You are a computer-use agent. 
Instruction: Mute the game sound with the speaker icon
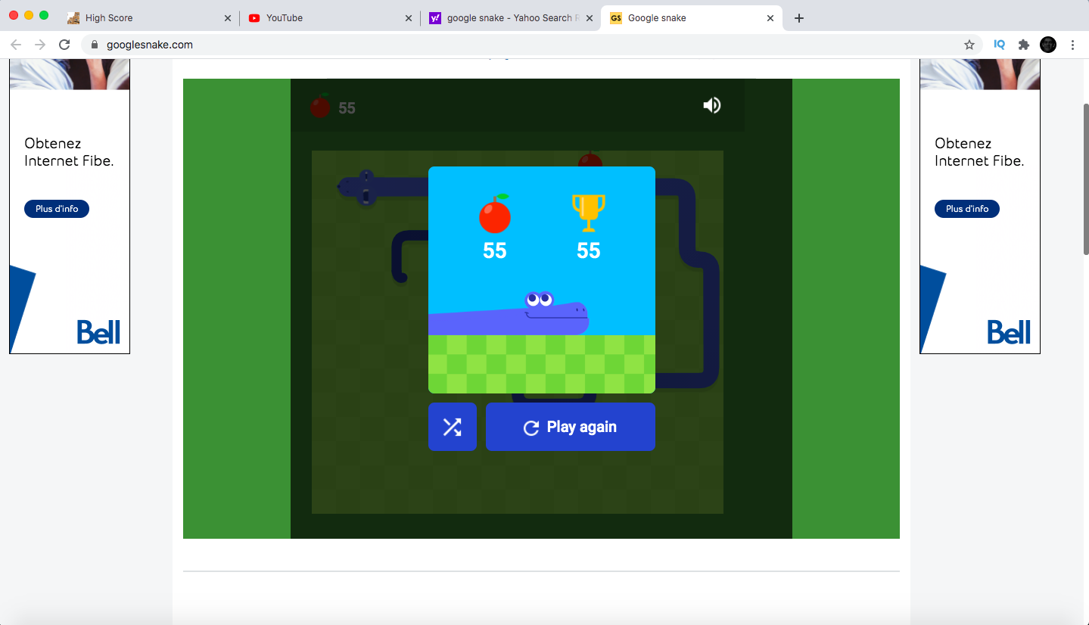(x=711, y=105)
